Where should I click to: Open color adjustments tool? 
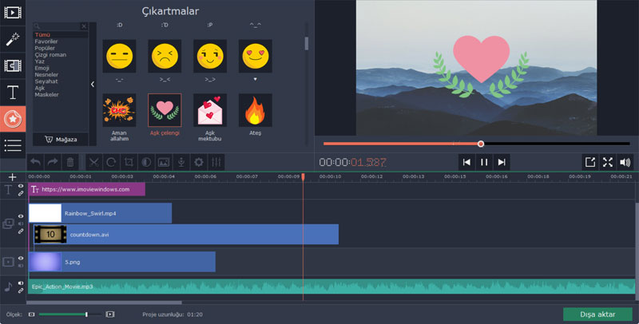(146, 163)
